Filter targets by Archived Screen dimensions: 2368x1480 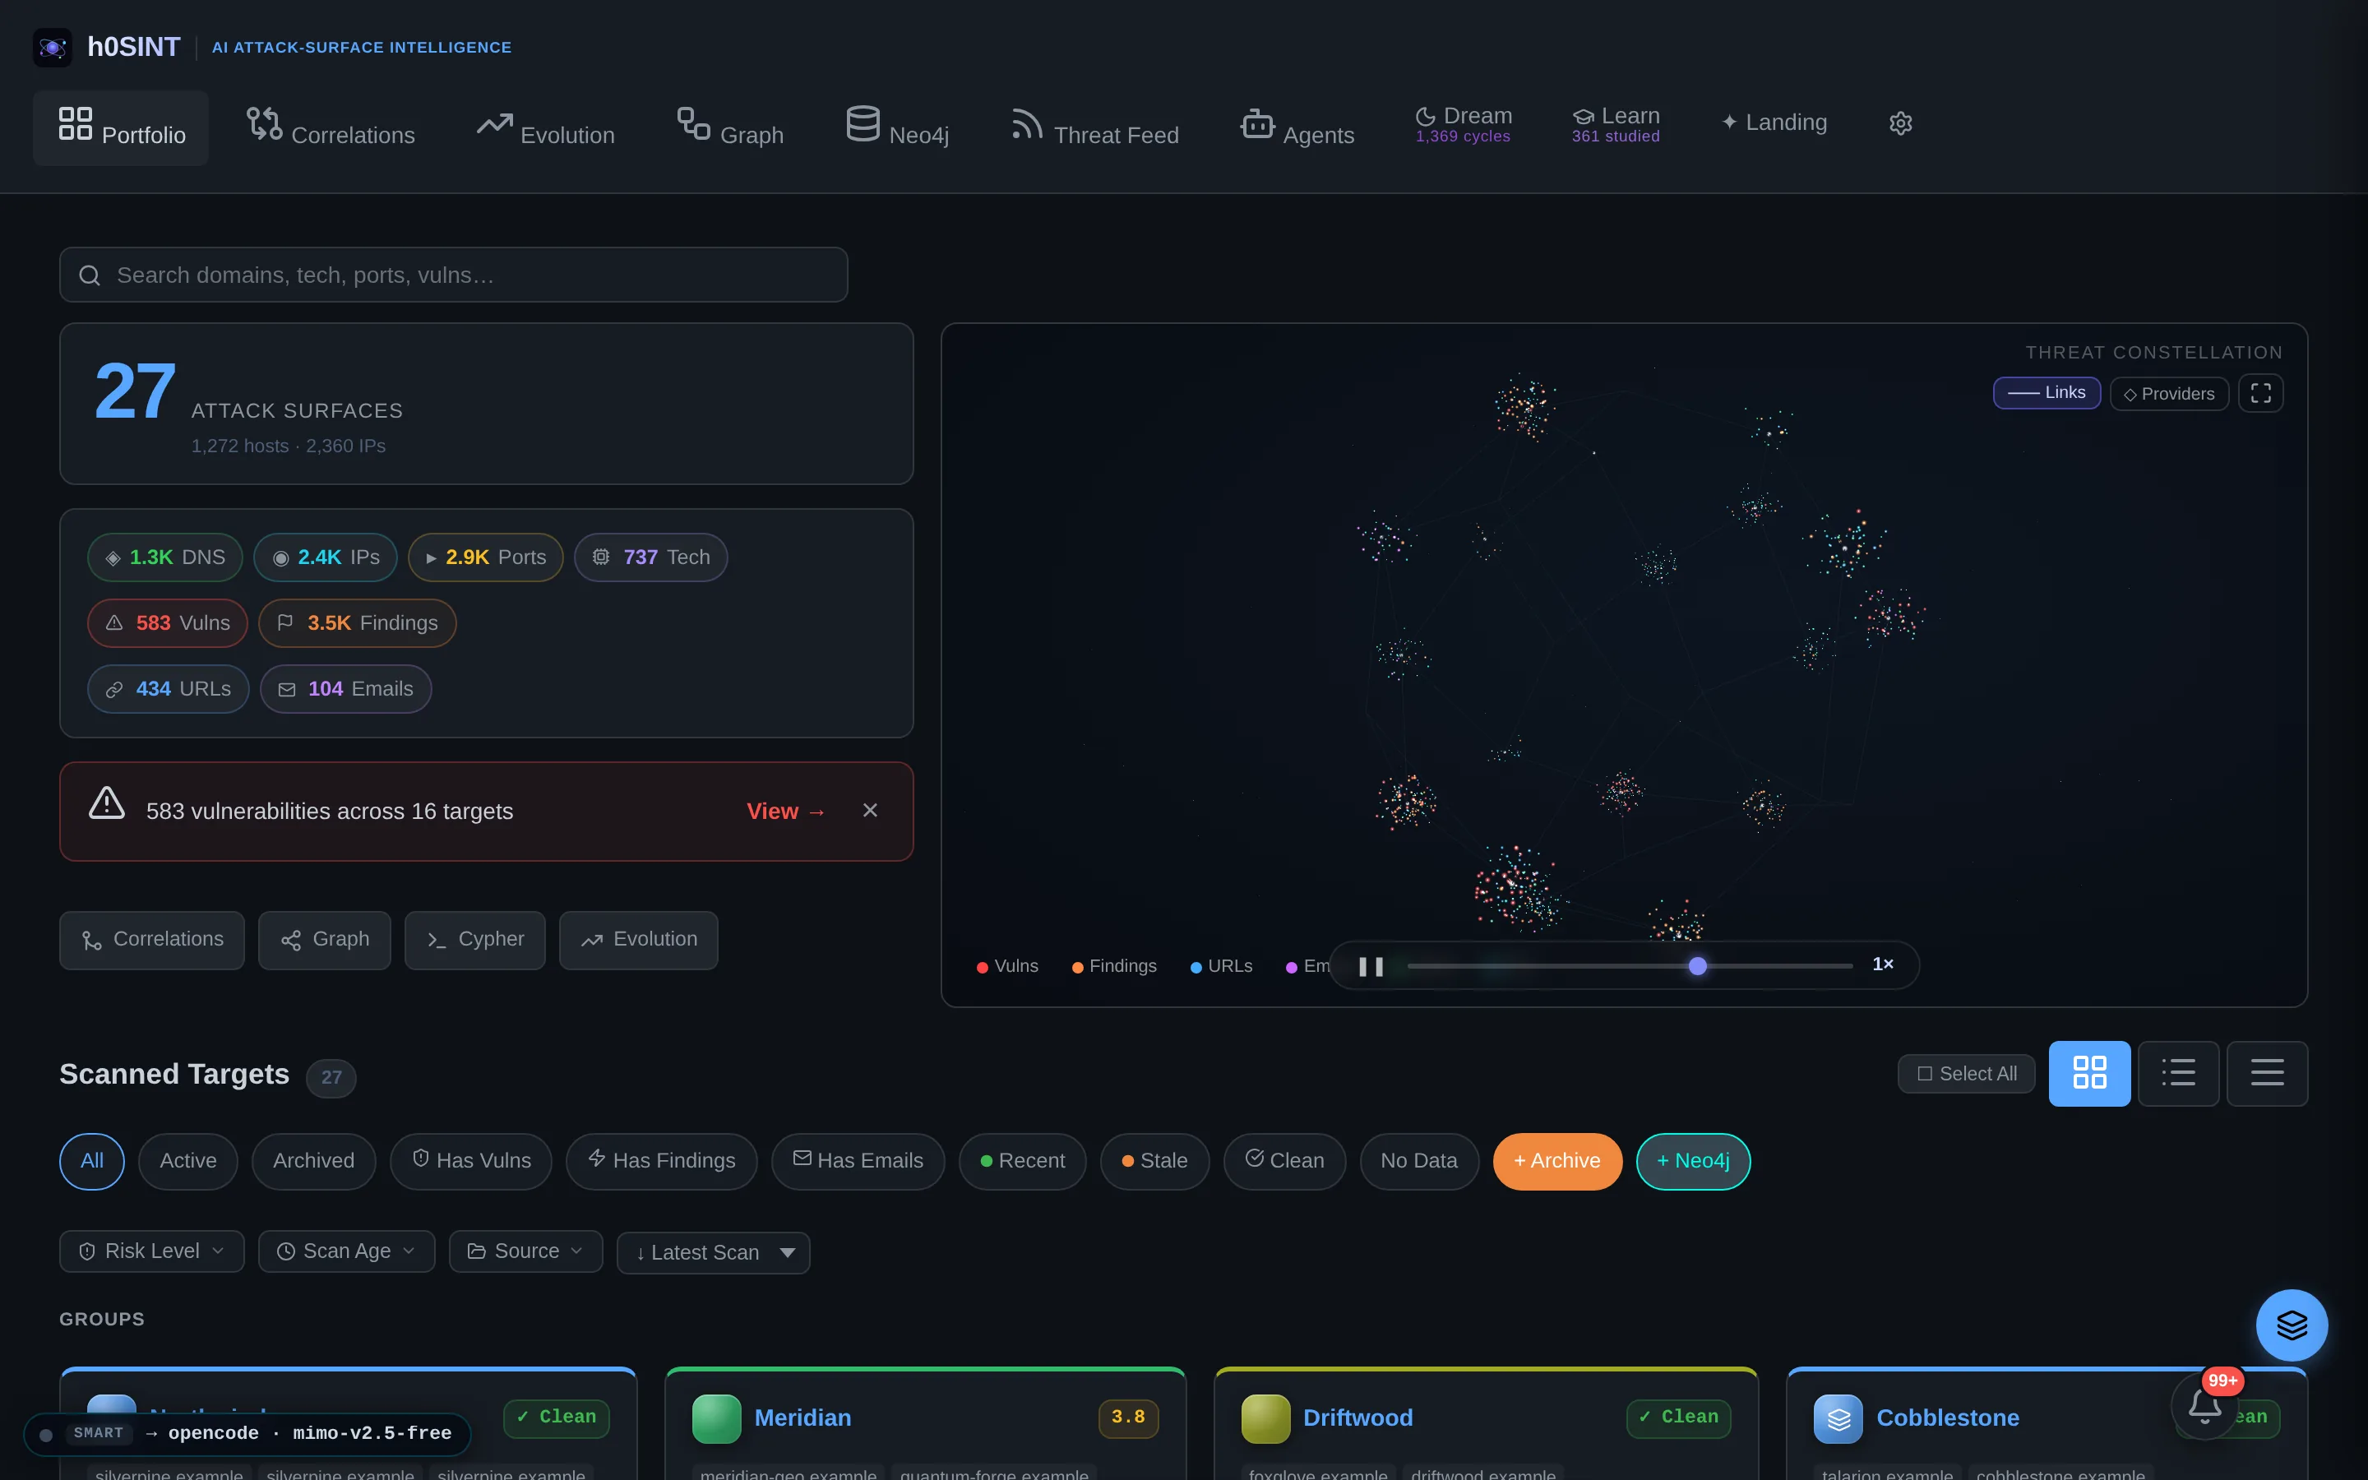[x=313, y=1161]
